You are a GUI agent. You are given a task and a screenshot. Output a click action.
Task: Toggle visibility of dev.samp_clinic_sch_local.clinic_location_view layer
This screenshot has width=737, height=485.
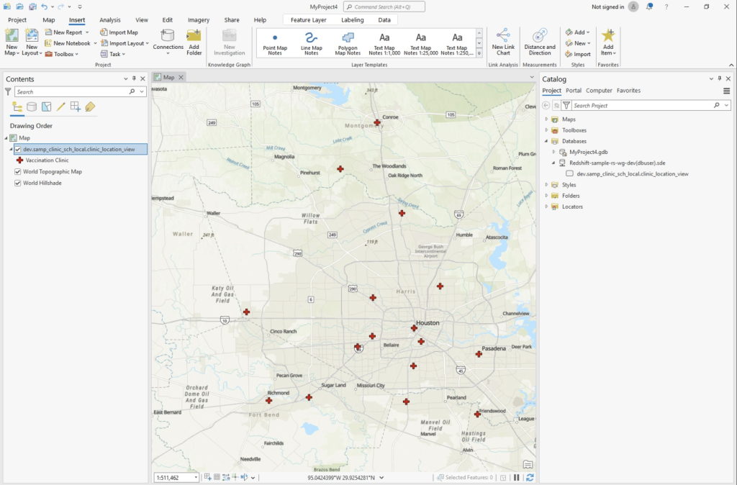point(19,149)
